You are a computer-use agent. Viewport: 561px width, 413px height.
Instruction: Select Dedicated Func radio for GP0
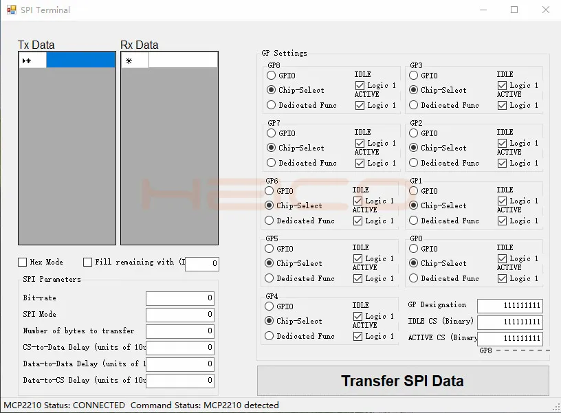click(413, 278)
